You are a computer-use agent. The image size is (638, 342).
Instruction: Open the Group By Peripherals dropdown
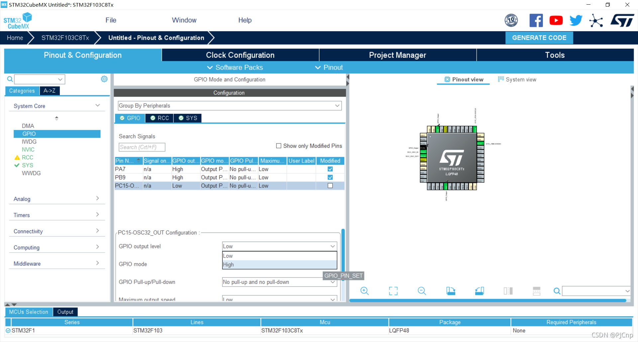click(x=230, y=106)
